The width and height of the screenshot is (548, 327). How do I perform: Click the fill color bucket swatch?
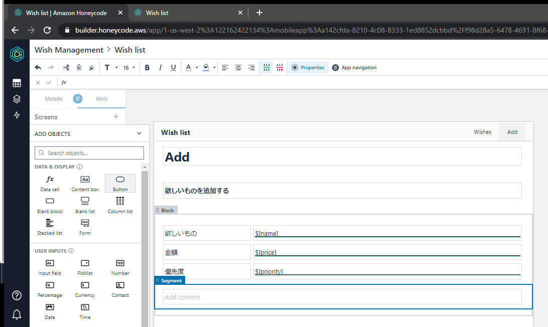point(206,67)
